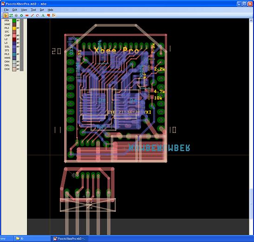Choose the green letter A text tool
Image resolution: width=254 pixels, height=242 pixels.
coord(43,15)
